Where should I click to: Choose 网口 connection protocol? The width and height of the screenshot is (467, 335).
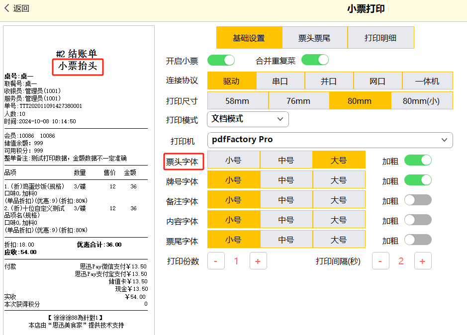tap(377, 81)
